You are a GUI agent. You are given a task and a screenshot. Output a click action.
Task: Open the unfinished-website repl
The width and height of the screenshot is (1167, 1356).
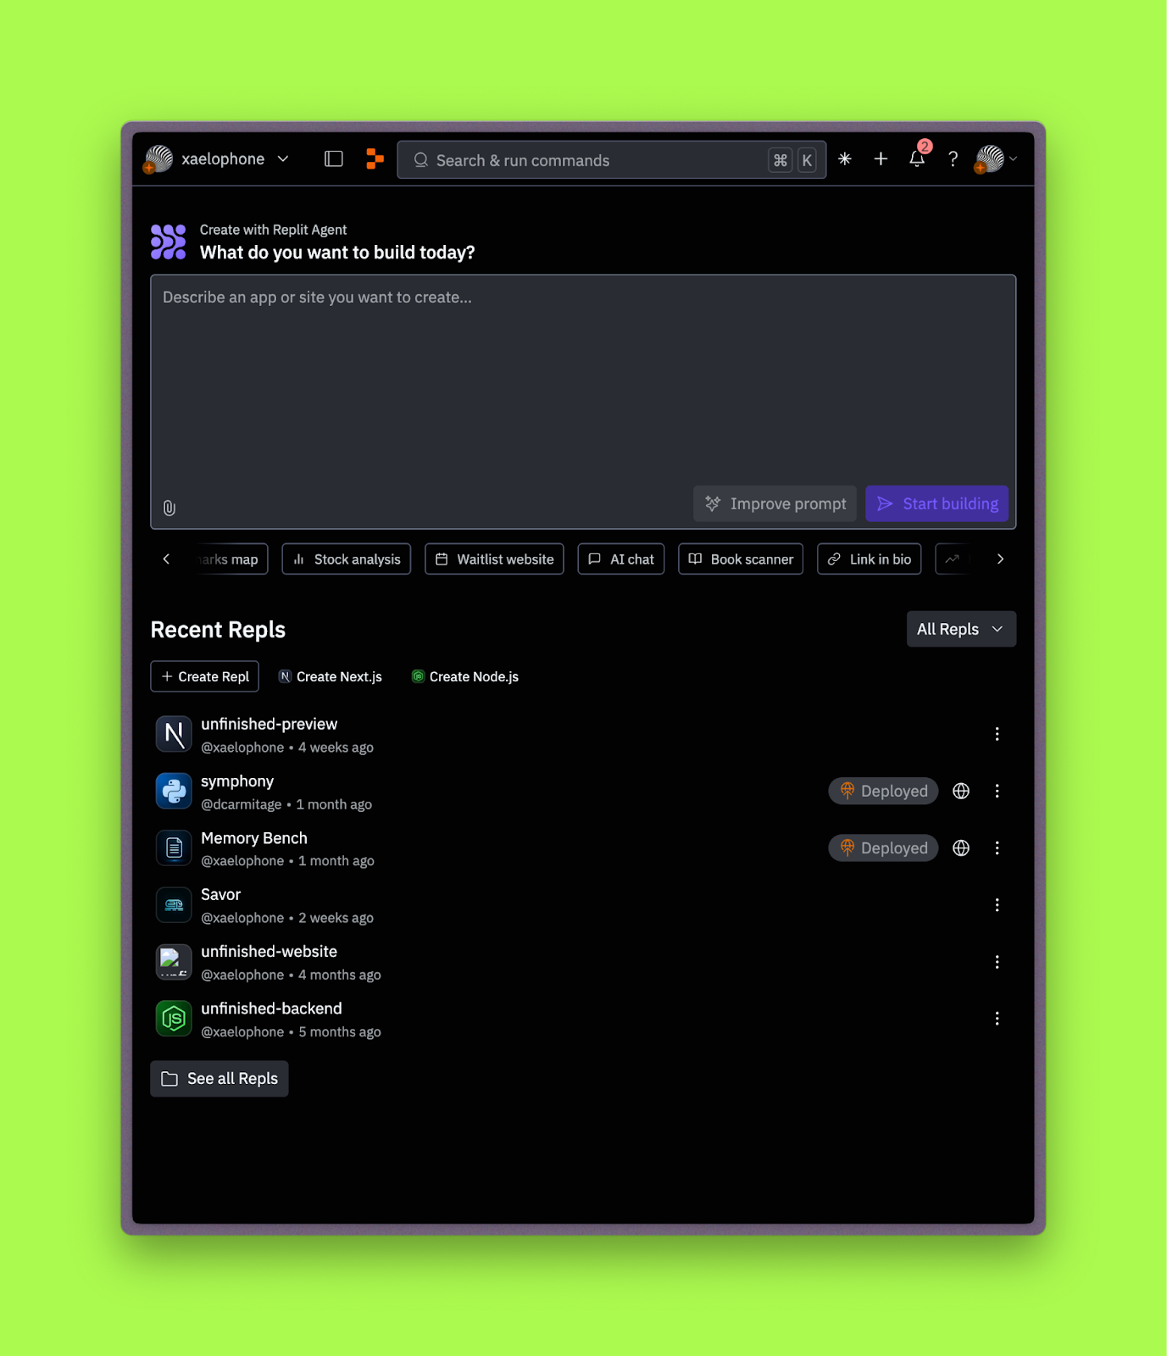583,962
